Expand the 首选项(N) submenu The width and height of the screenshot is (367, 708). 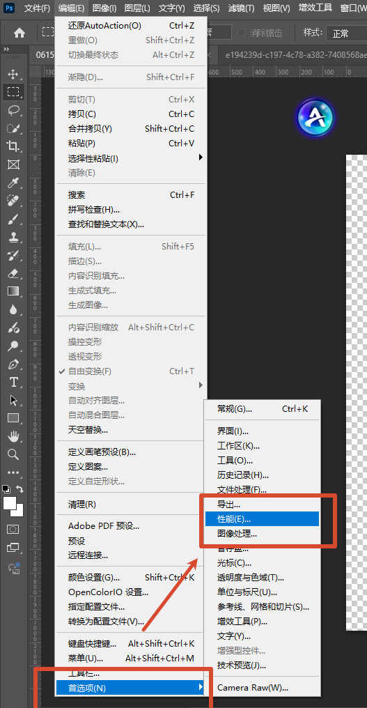click(x=130, y=688)
